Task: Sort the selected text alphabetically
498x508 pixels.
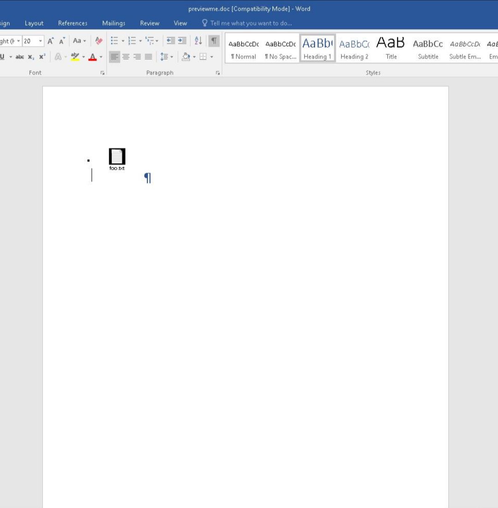Action: coord(198,41)
